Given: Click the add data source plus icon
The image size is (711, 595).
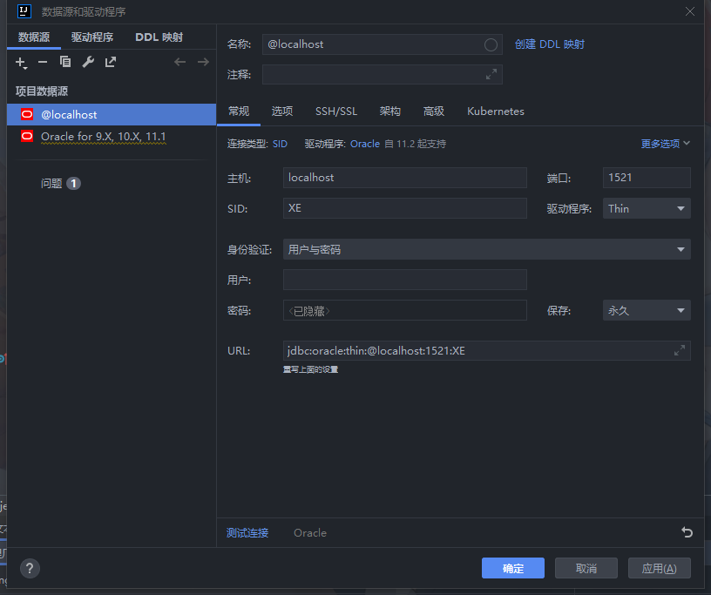Looking at the screenshot, I should click(x=21, y=62).
